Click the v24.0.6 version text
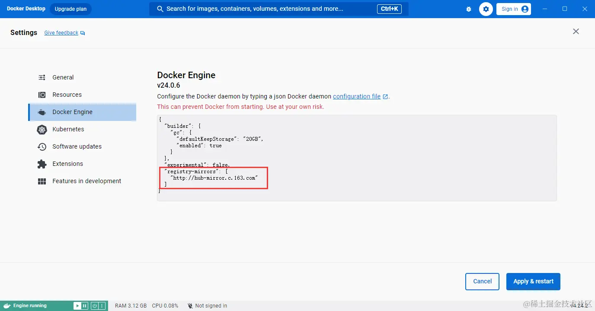Screen dimensions: 595x311 pyautogui.click(x=169, y=85)
